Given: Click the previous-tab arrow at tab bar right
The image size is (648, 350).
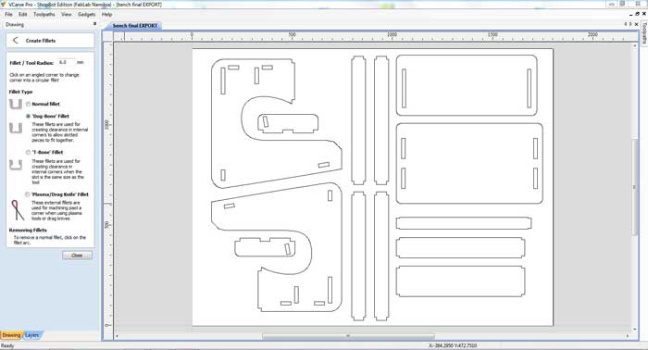Looking at the screenshot, I should pos(626,24).
